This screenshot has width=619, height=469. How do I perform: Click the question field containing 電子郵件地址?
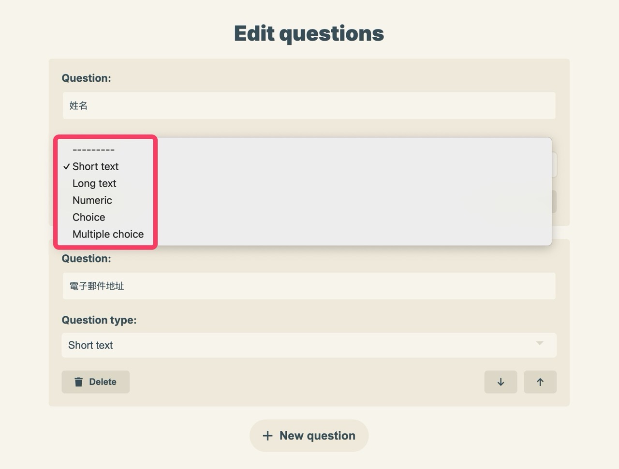point(309,286)
